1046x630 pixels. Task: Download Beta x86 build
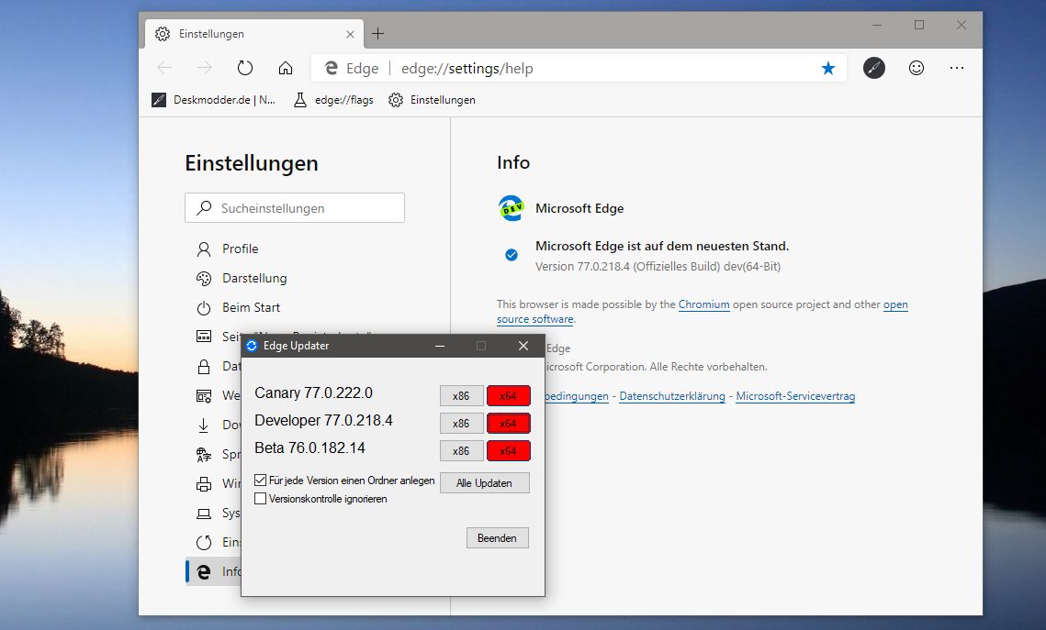[461, 451]
